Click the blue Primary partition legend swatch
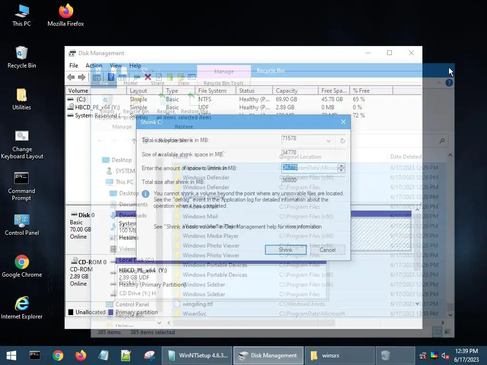487x365 pixels. (110, 312)
